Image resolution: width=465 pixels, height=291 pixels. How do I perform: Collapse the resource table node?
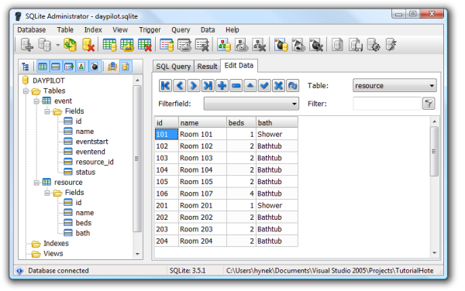36,183
